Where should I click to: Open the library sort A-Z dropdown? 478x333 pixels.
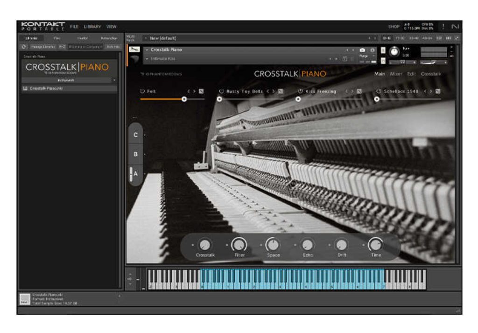tap(63, 47)
